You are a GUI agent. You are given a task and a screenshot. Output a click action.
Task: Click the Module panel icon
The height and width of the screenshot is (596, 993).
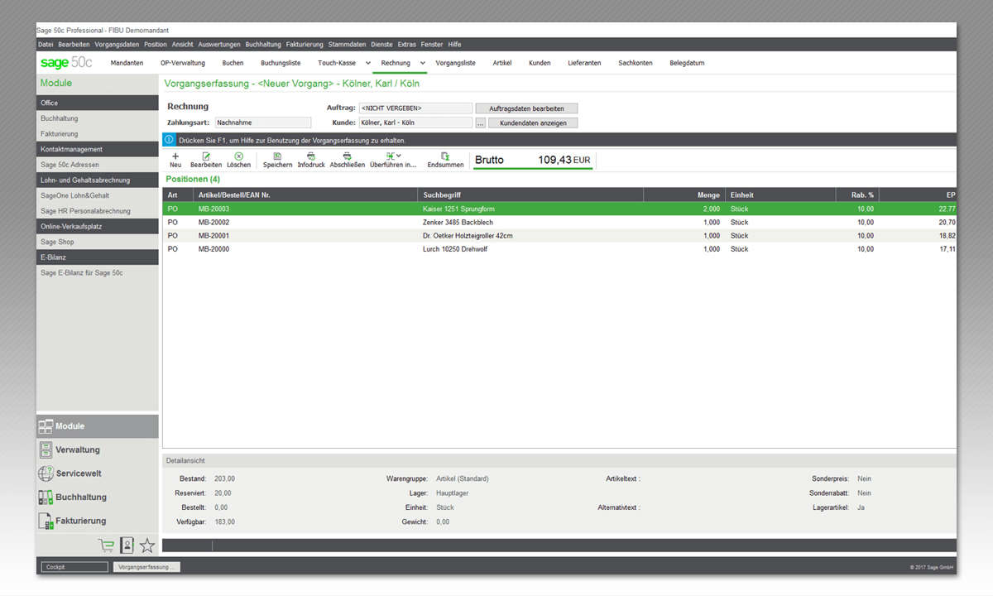click(x=46, y=426)
